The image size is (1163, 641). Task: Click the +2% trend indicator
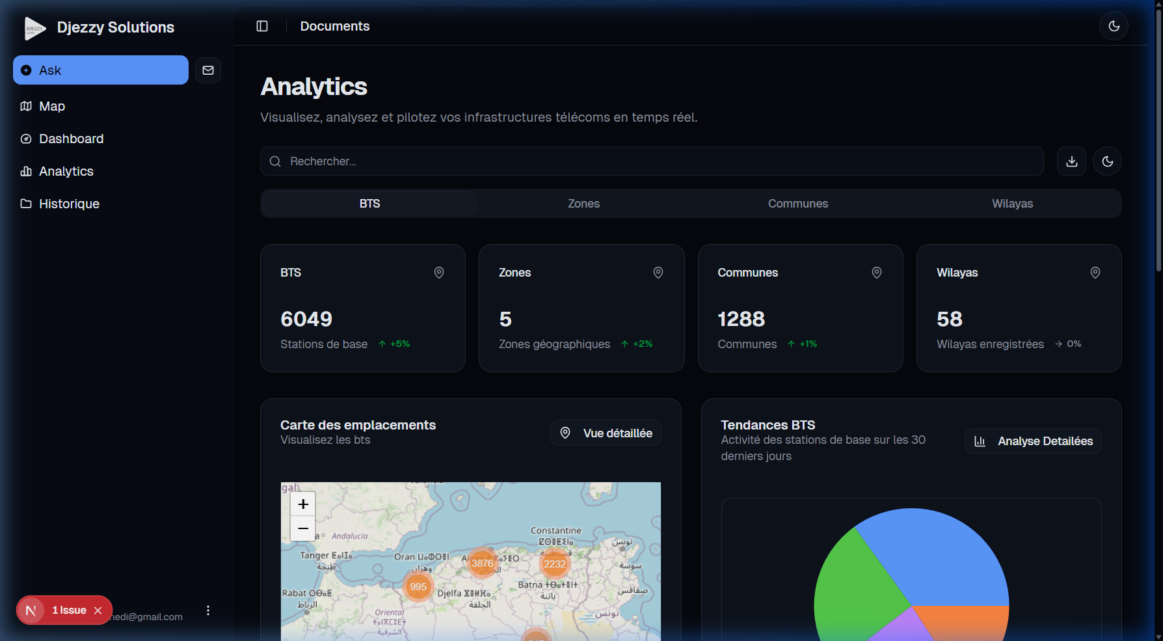(637, 344)
